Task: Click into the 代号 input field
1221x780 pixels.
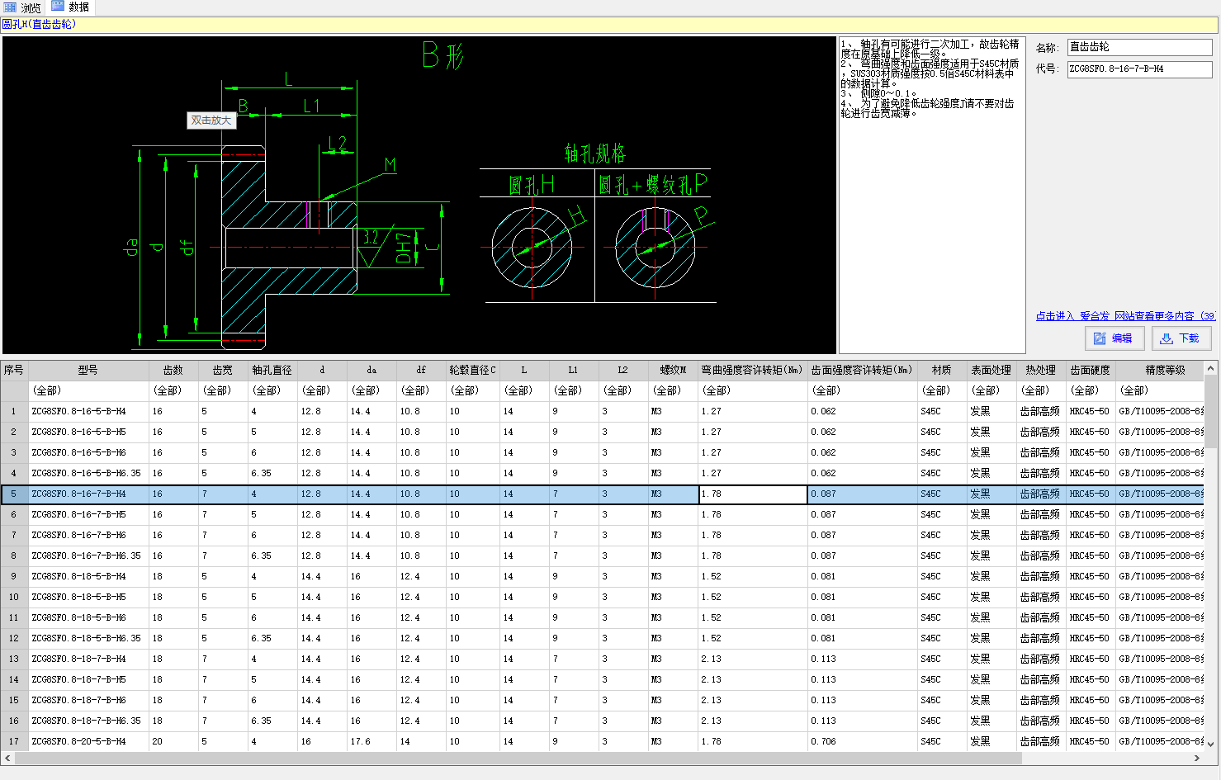Action: point(1138,69)
